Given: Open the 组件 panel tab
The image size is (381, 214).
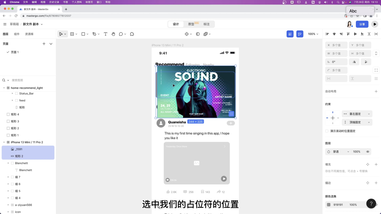Looking at the screenshot, I should pyautogui.click(x=16, y=34).
